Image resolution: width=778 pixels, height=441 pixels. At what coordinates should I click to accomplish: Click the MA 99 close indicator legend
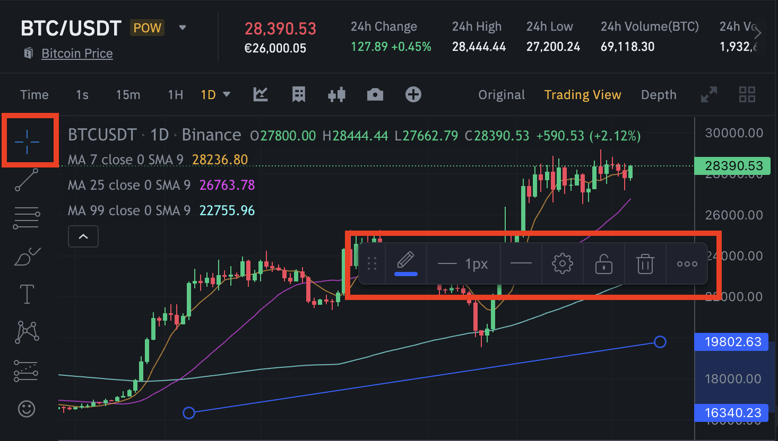pyautogui.click(x=129, y=210)
